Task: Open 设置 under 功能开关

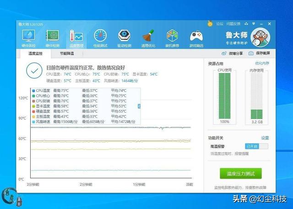Action: (265, 138)
